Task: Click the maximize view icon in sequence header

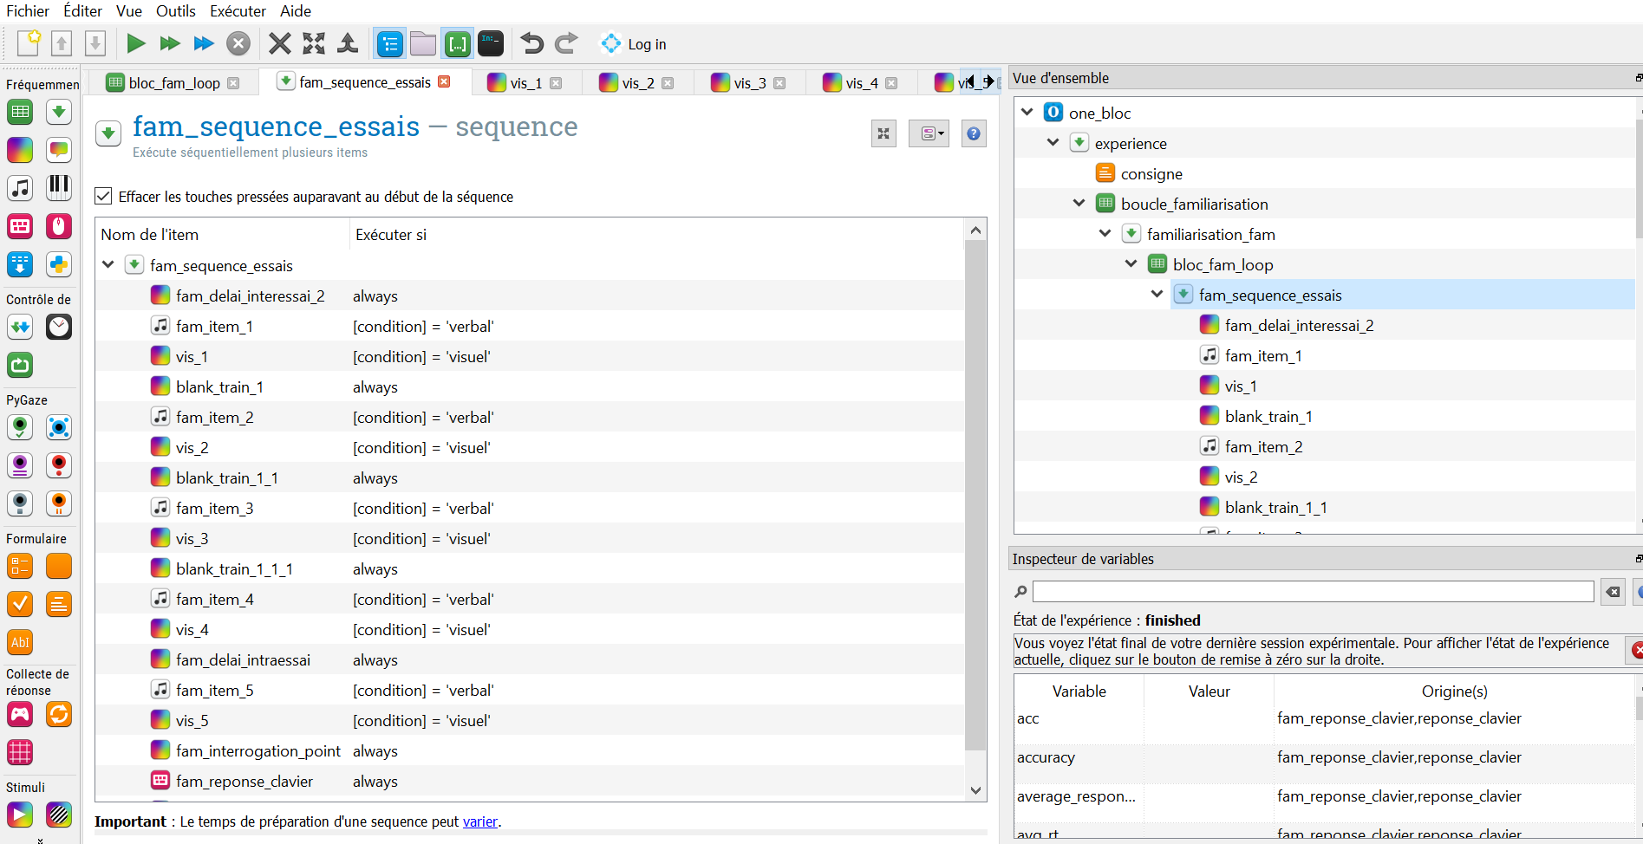Action: [x=883, y=133]
